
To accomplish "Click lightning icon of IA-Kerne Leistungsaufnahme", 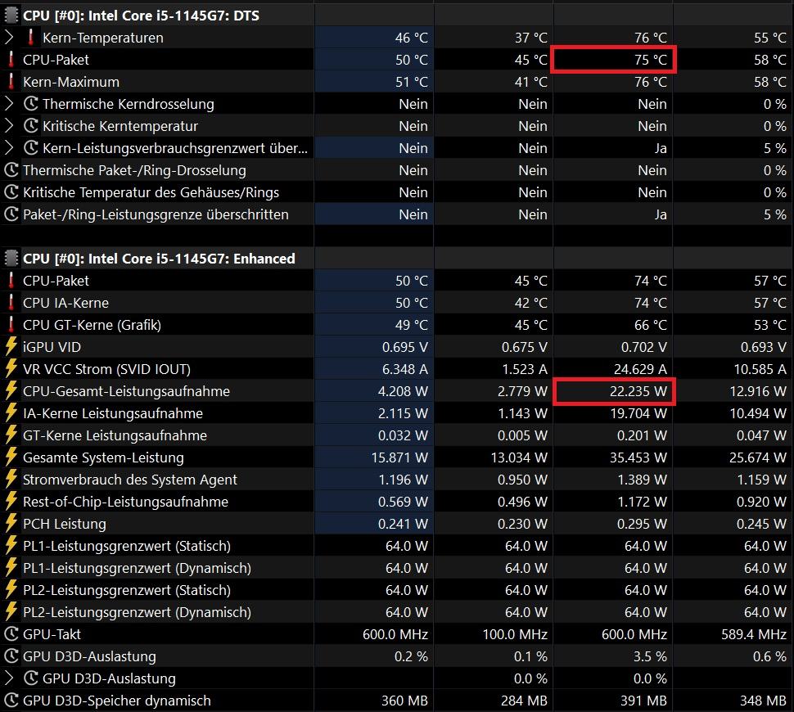I will 11,413.
